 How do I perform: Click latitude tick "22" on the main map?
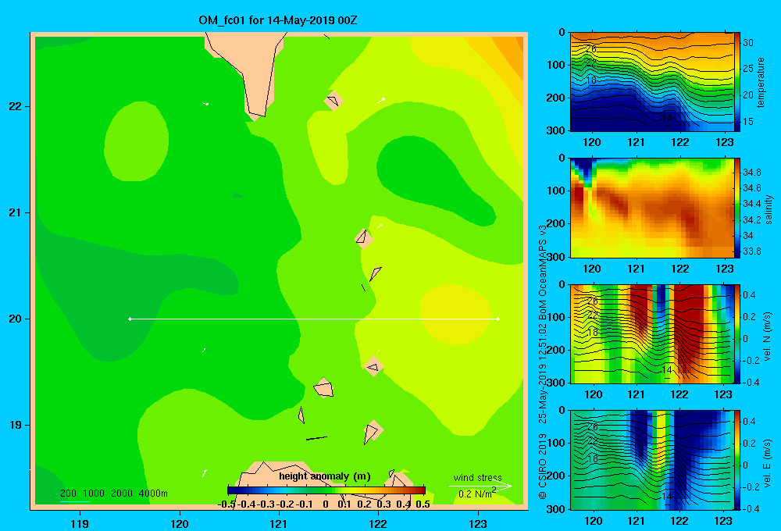pyautogui.click(x=16, y=107)
